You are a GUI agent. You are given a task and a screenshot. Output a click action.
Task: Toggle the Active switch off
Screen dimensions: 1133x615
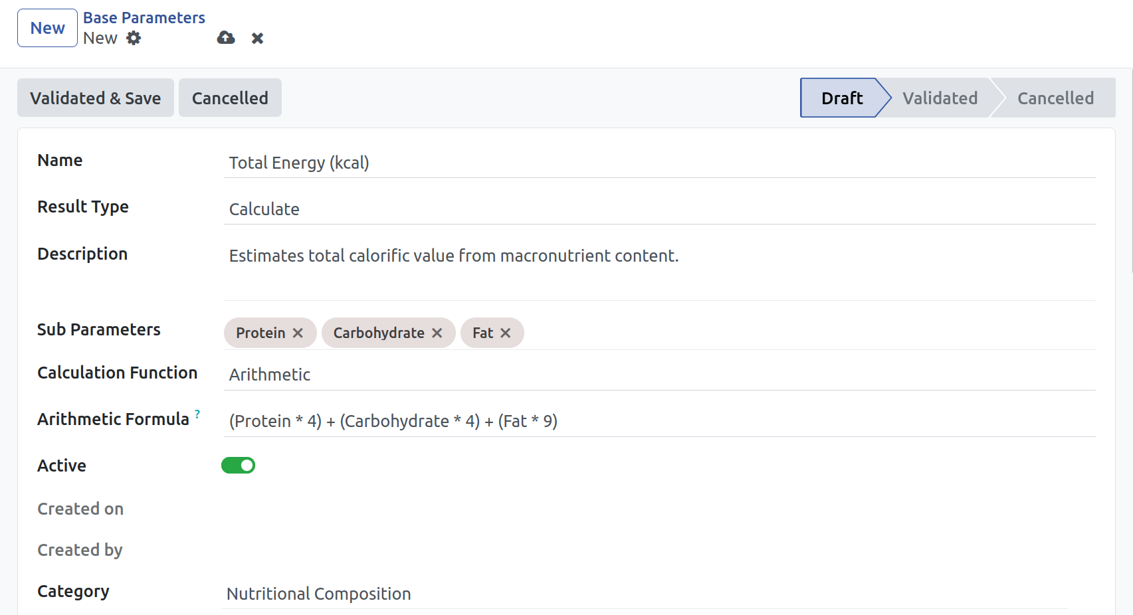pyautogui.click(x=238, y=466)
